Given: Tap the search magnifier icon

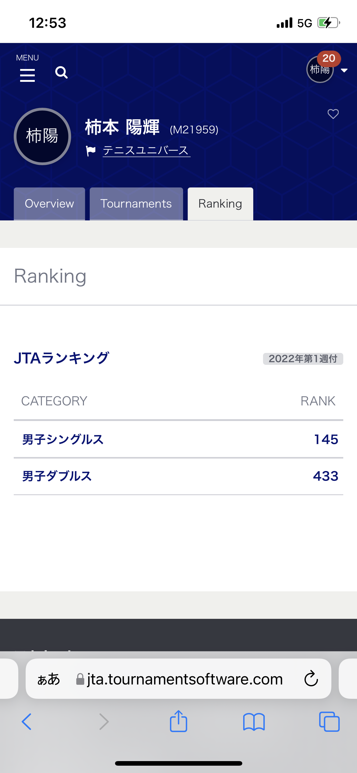Looking at the screenshot, I should pyautogui.click(x=61, y=73).
